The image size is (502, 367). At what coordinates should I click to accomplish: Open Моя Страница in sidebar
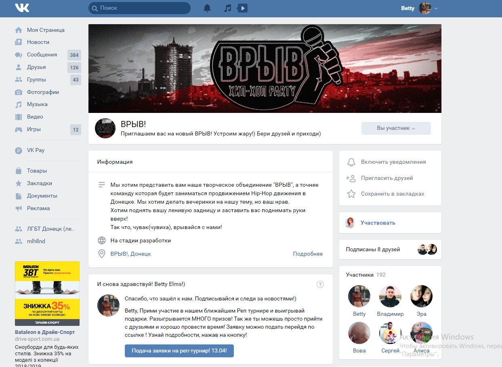[46, 30]
